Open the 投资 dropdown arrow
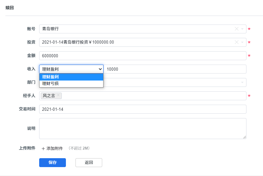This screenshot has height=176, width=263. (242, 42)
